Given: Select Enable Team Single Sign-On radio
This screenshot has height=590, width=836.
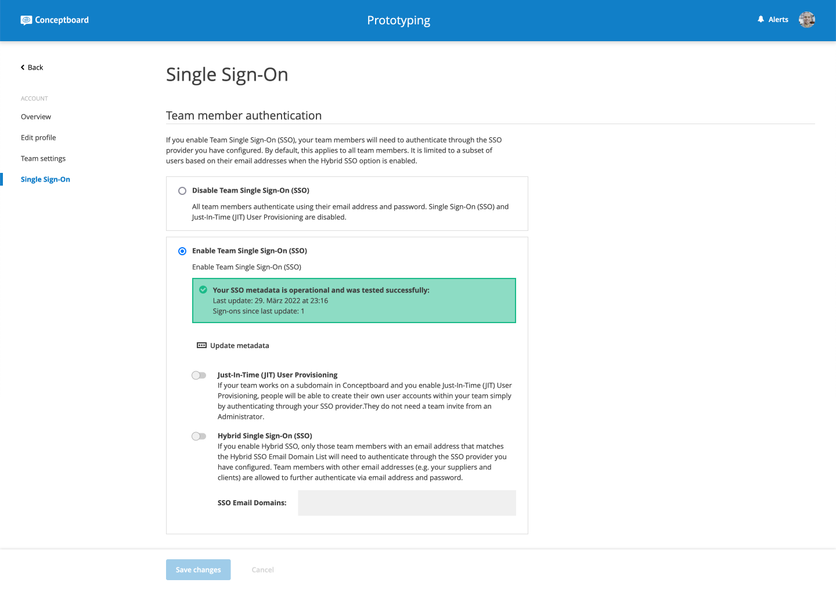Looking at the screenshot, I should [182, 251].
